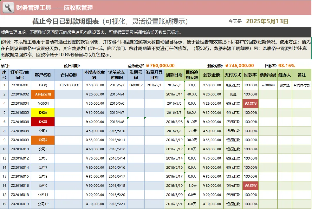Click customer NG004 cell
Screen dimensions: 312x209
pyautogui.click(x=43, y=103)
